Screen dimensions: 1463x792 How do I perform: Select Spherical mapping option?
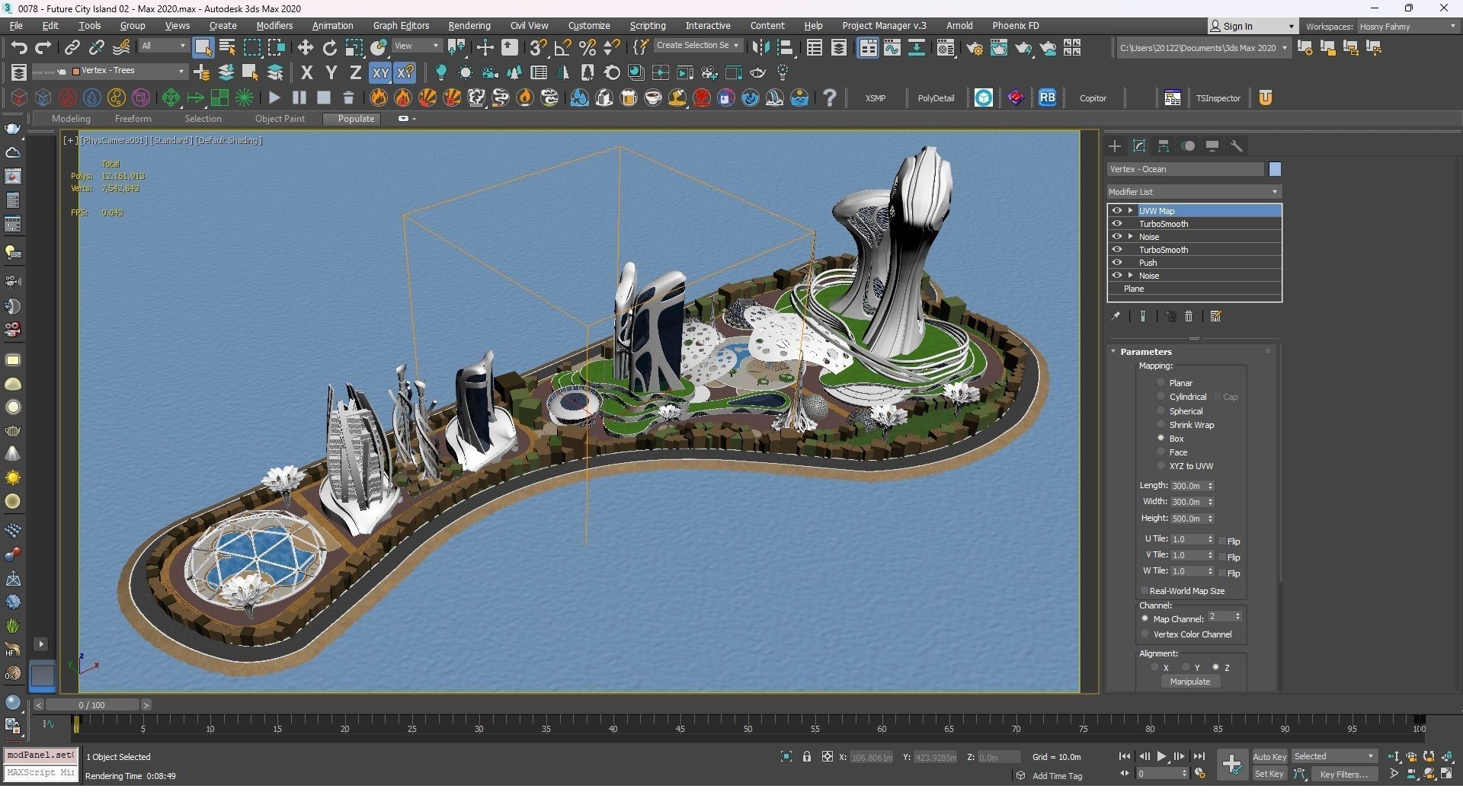(x=1161, y=411)
